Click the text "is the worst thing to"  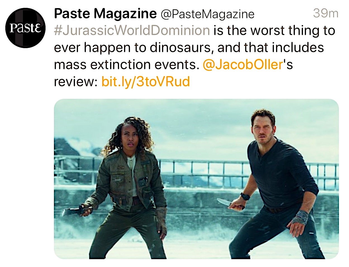[x=274, y=30]
